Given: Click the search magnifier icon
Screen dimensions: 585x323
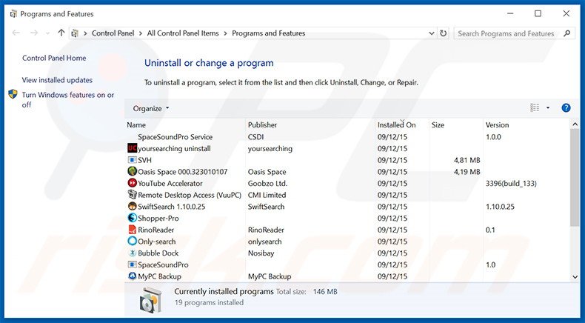Looking at the screenshot, I should point(566,33).
